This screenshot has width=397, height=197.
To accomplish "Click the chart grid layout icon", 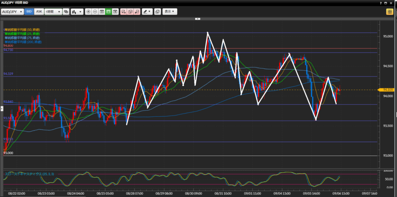I will pos(102,12).
